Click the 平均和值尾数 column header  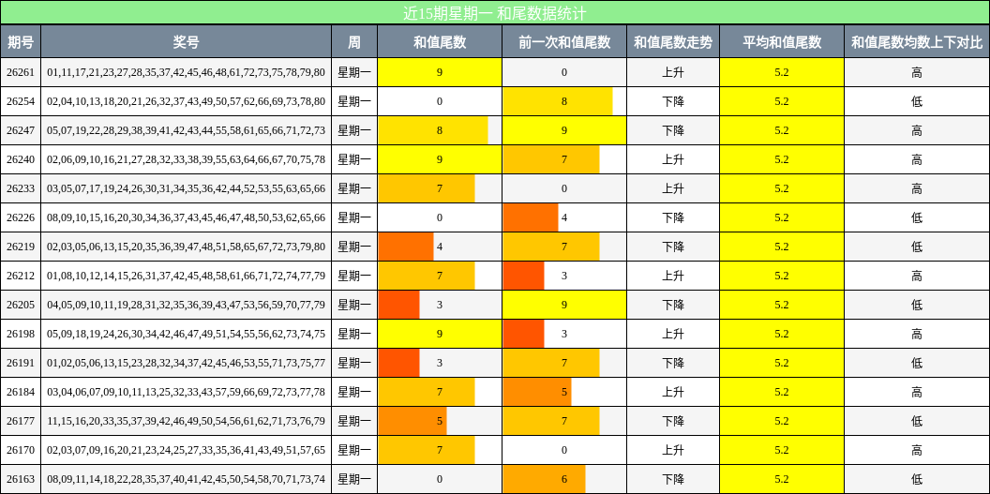[x=782, y=42]
